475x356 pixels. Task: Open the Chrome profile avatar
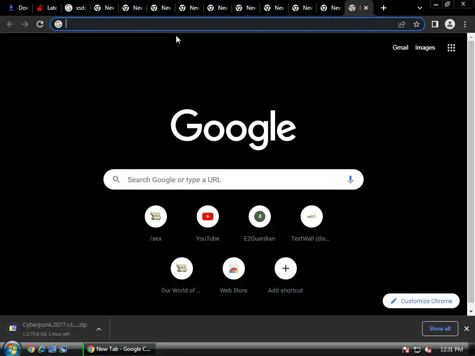[x=450, y=24]
